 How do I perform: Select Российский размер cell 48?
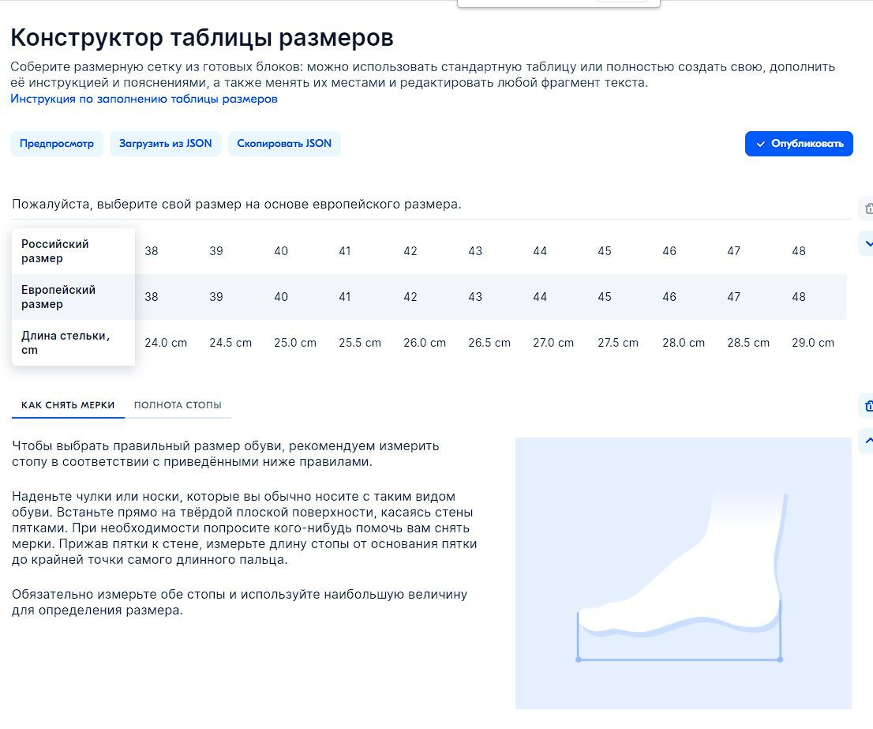[799, 251]
